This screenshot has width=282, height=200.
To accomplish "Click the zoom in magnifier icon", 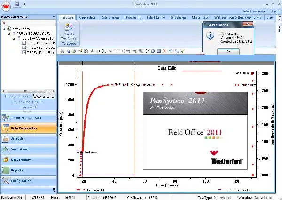I will click(128, 51).
